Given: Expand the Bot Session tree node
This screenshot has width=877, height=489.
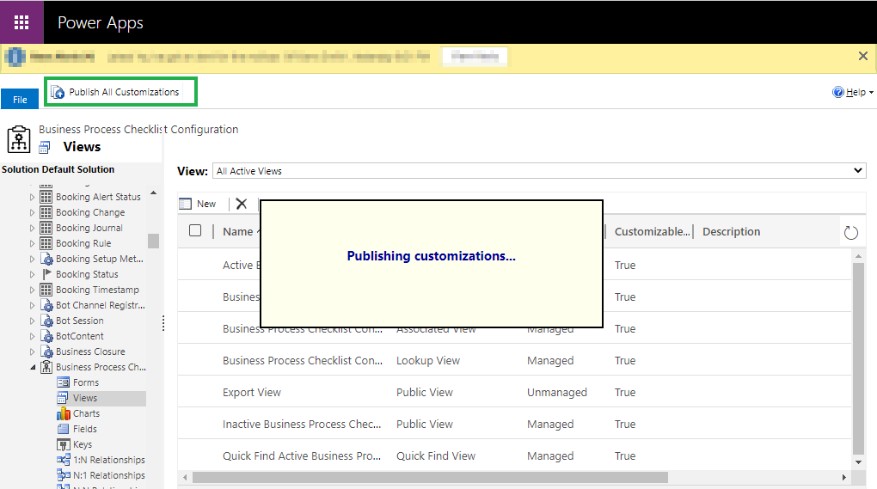Looking at the screenshot, I should (x=33, y=321).
